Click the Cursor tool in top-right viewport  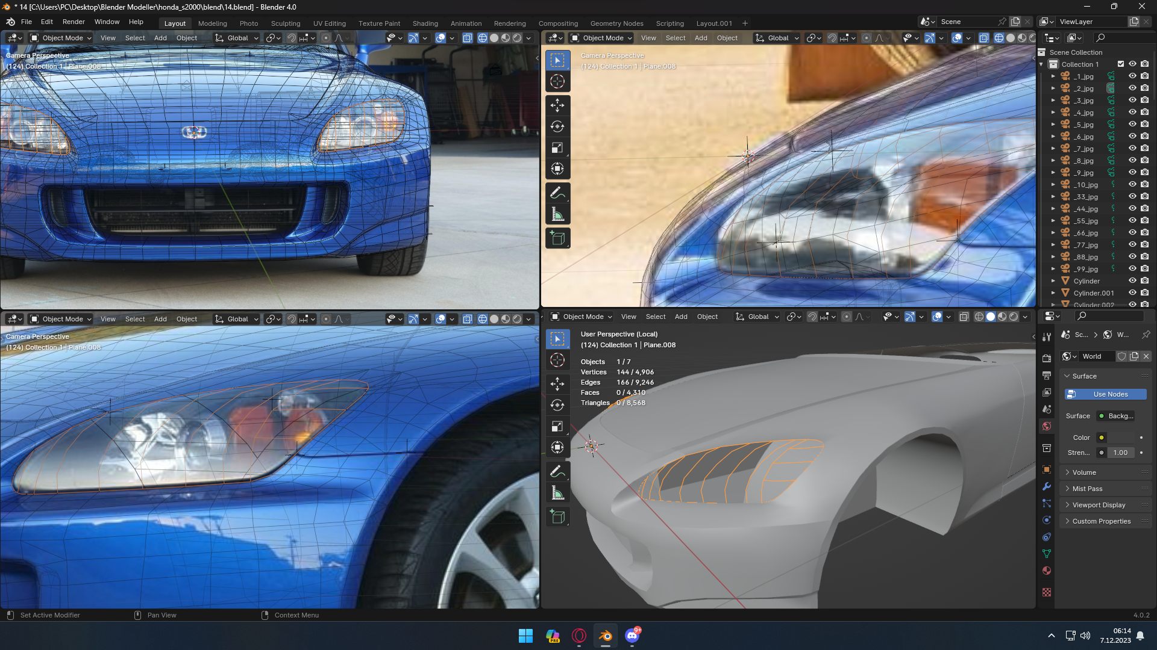557,81
